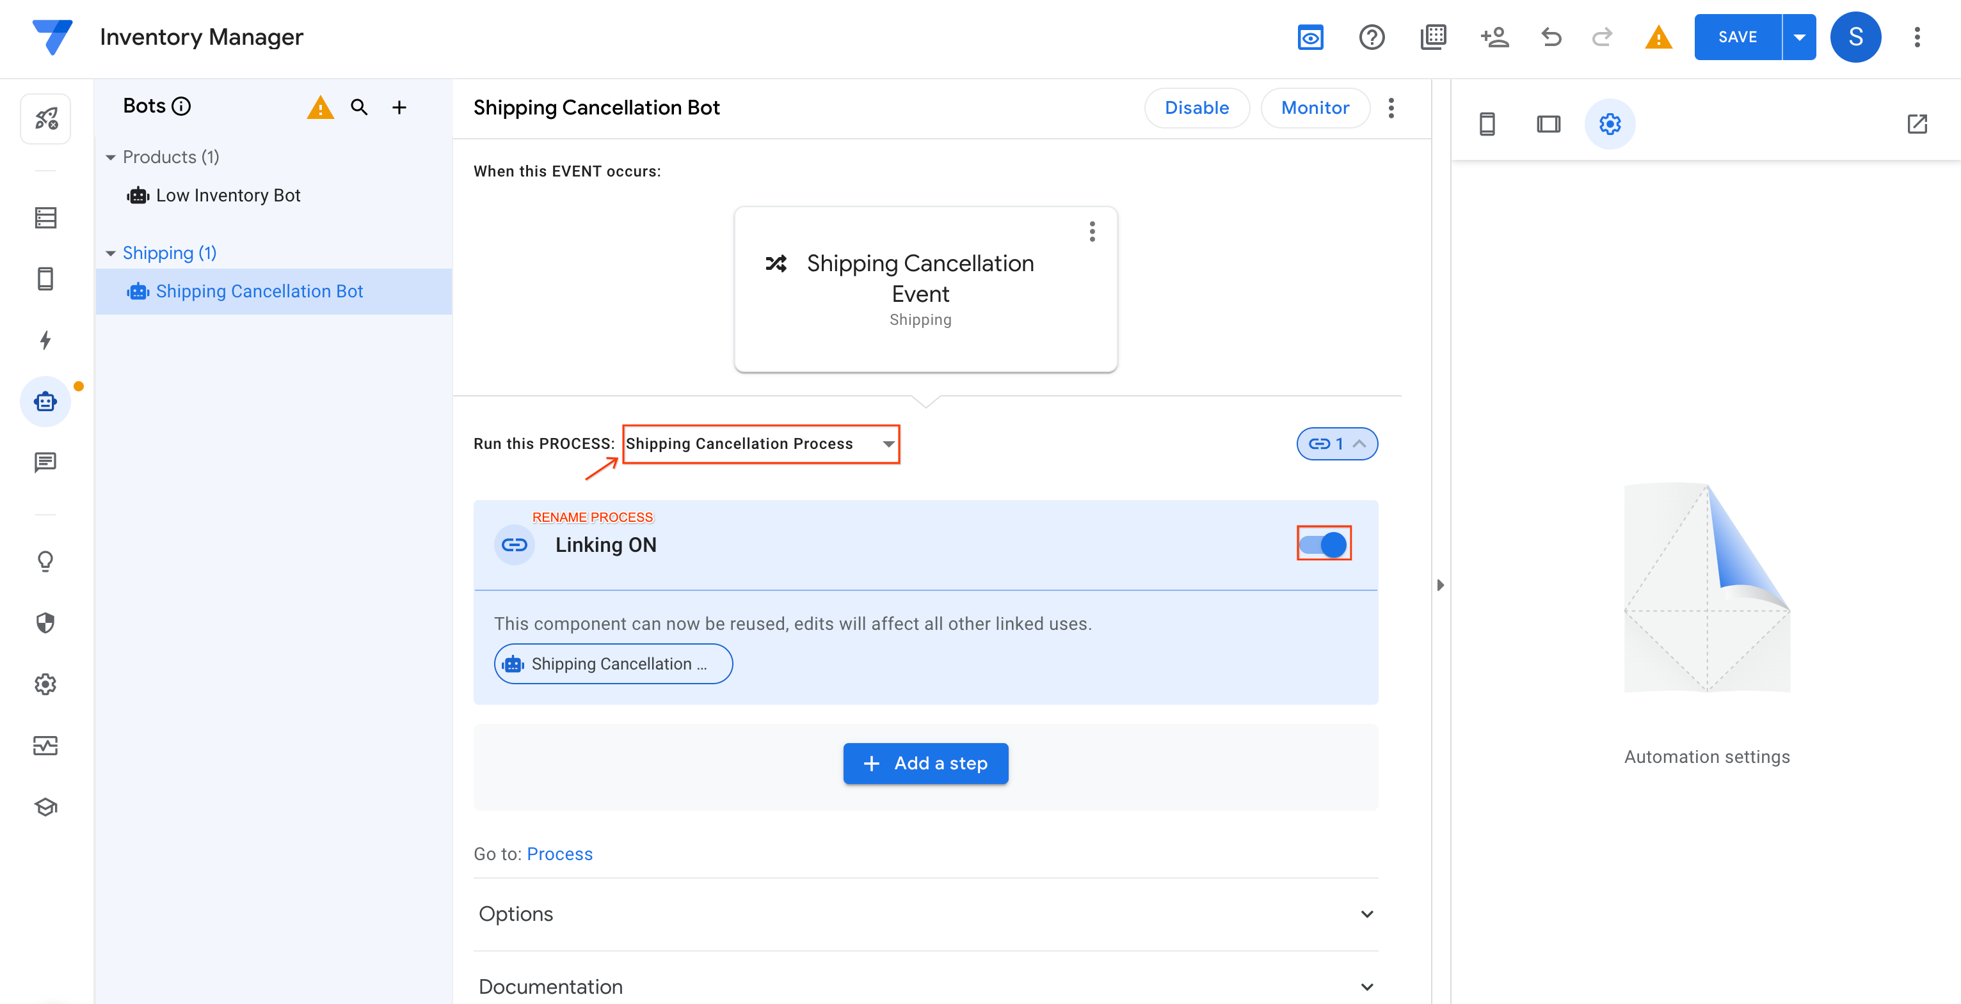Click the Monitor button for Shipping Cancellation Bot

pos(1314,107)
